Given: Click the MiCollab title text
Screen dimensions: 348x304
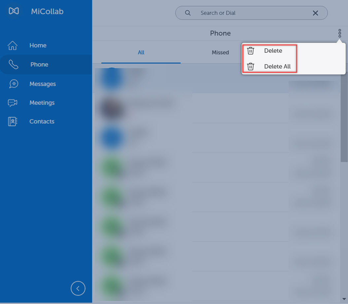Looking at the screenshot, I should point(47,11).
